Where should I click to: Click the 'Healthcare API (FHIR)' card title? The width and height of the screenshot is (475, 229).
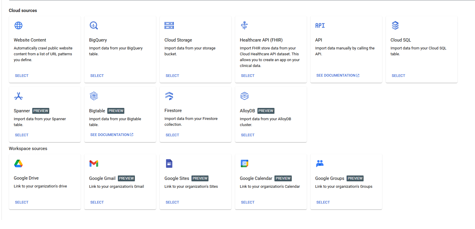coord(261,40)
